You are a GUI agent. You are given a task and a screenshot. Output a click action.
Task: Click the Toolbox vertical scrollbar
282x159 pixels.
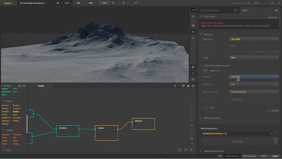click(x=27, y=124)
